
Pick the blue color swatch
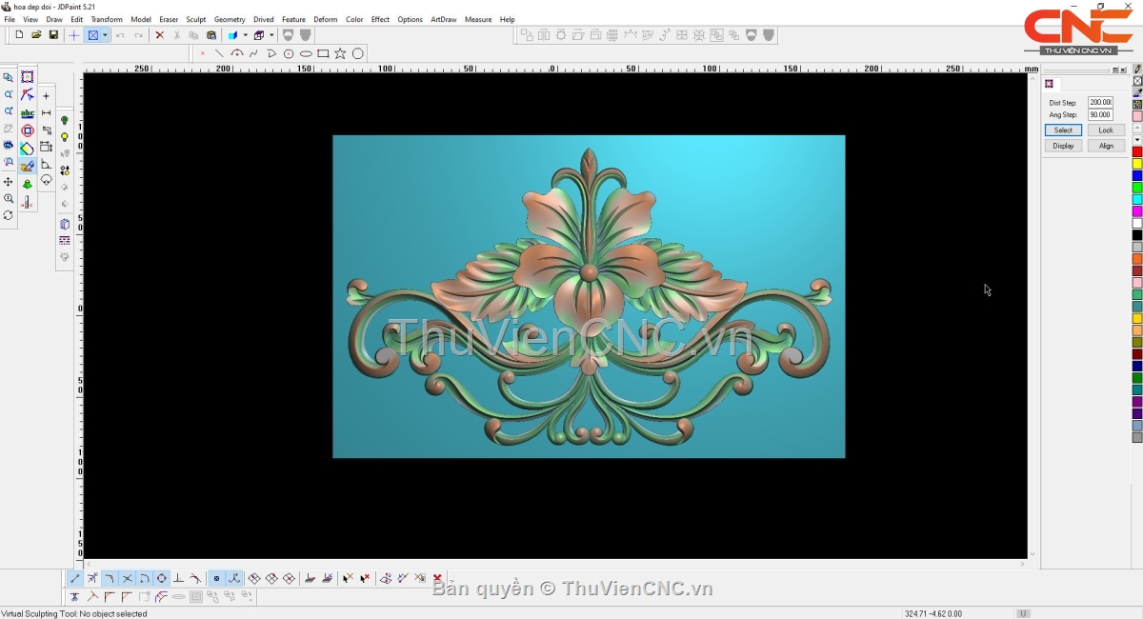1137,176
